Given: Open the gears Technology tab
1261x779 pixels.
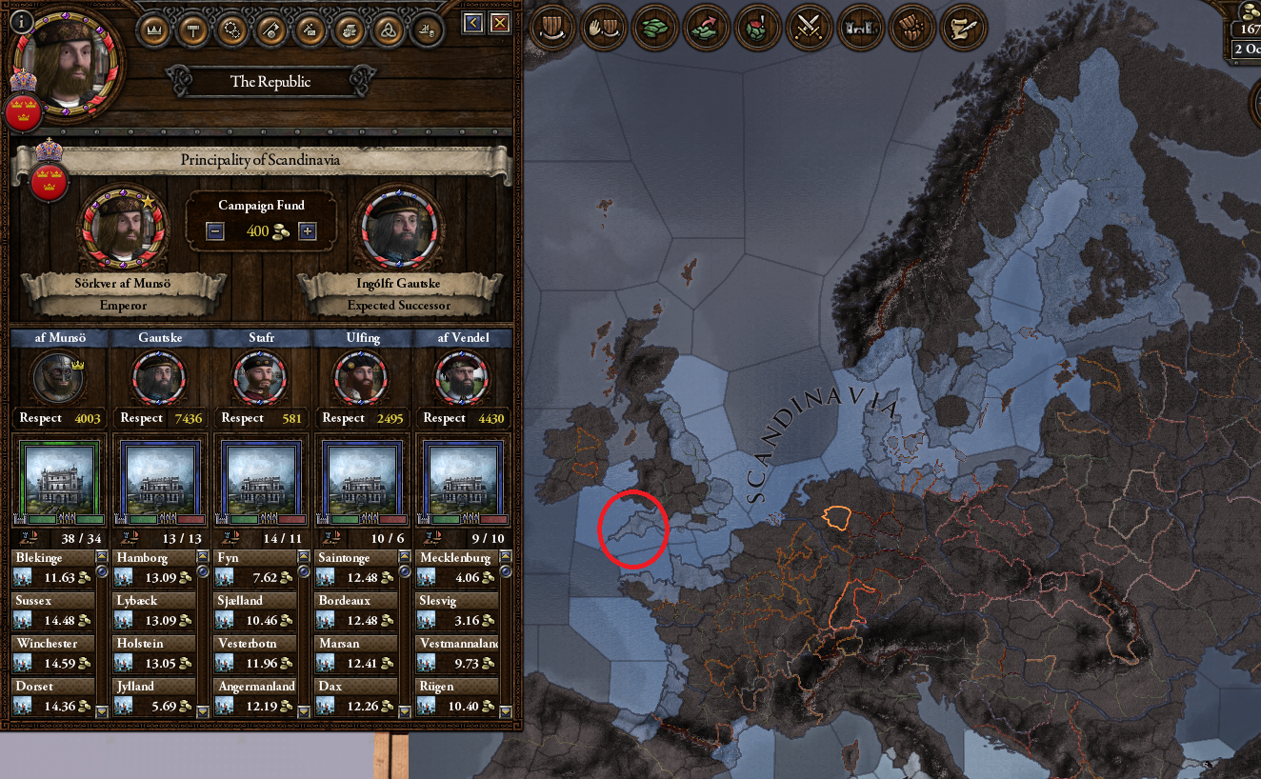Looking at the screenshot, I should pyautogui.click(x=232, y=30).
